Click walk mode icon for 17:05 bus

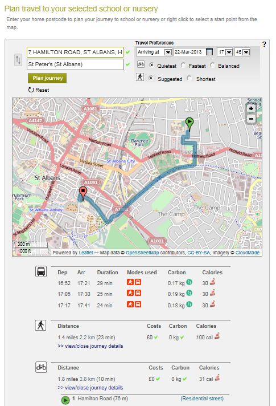pyautogui.click(x=130, y=293)
